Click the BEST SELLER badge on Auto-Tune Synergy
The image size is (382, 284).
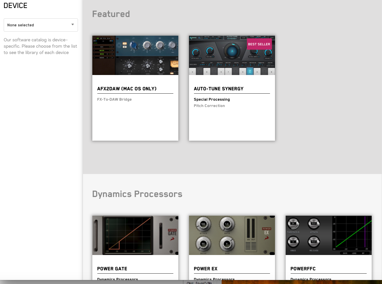[259, 44]
